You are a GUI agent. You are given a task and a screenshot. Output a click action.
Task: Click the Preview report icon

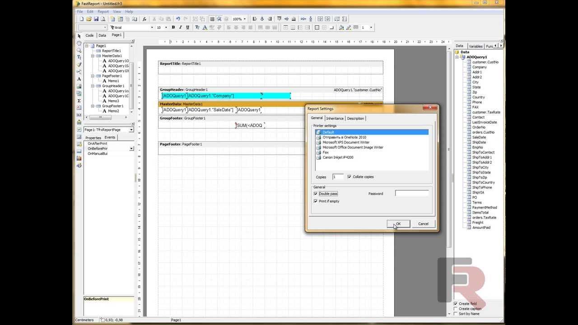[x=103, y=19]
